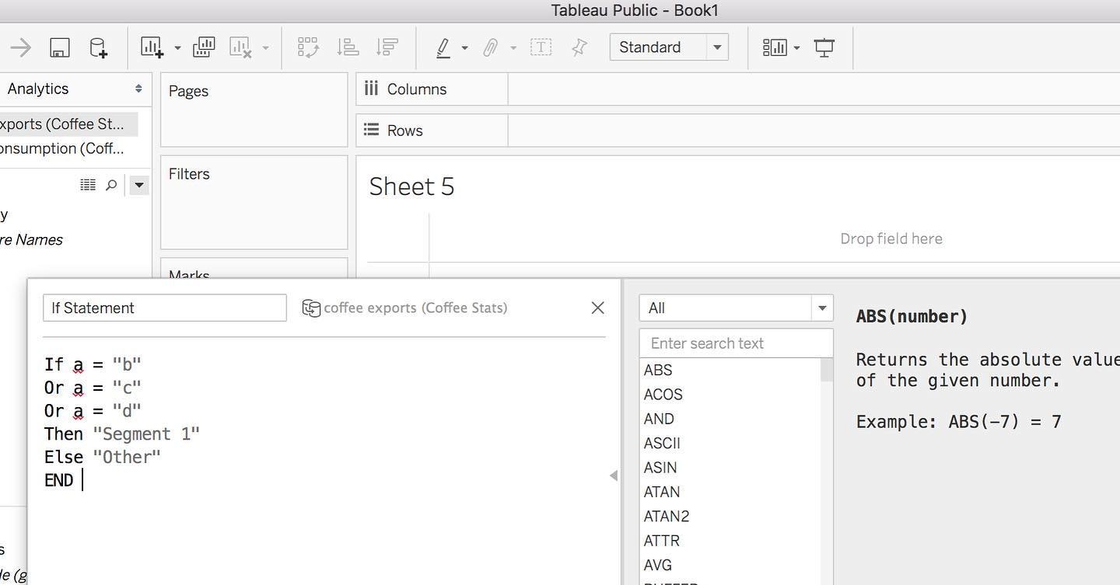Click the Sort descending icon

(x=387, y=47)
